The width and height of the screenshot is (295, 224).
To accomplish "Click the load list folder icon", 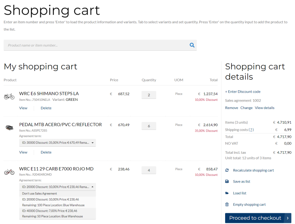I will tap(227, 193).
